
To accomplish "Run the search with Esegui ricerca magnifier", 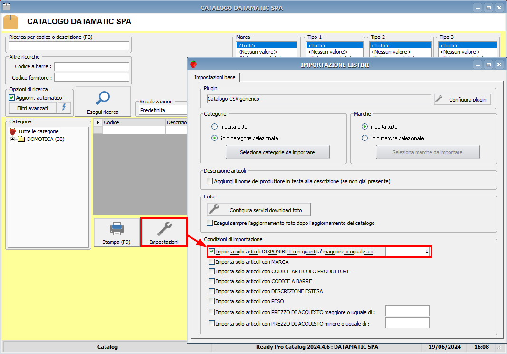I will (x=103, y=102).
